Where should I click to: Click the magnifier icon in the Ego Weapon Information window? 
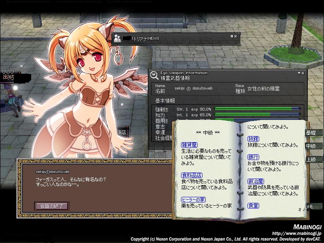[x=154, y=75]
